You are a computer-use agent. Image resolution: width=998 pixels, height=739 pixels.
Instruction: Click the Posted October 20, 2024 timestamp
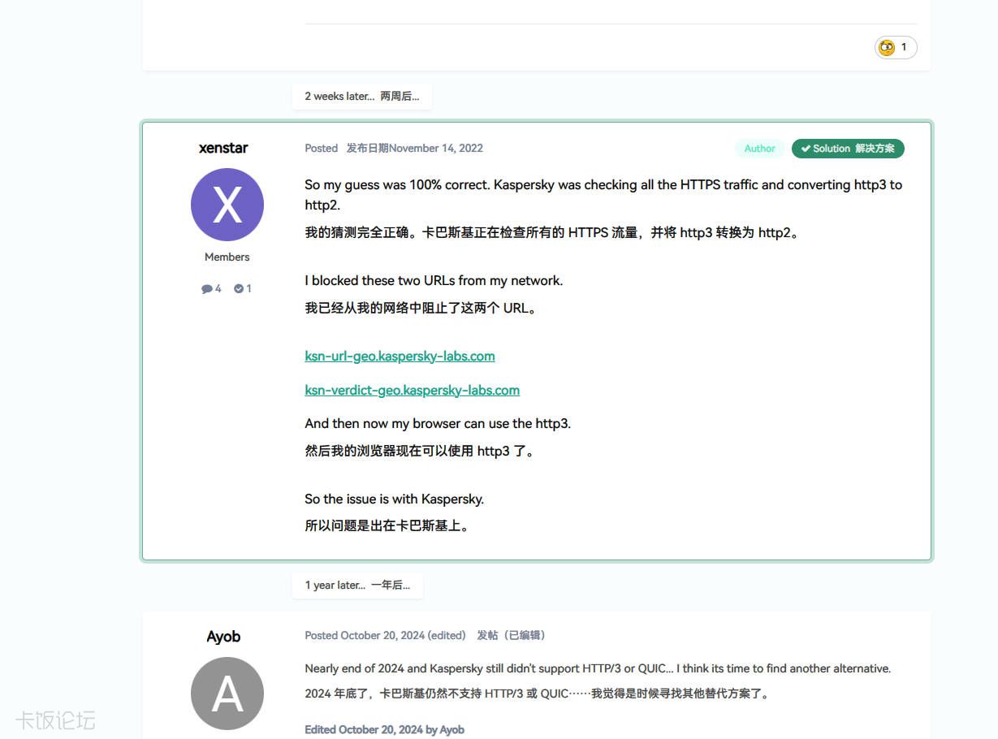coord(385,635)
